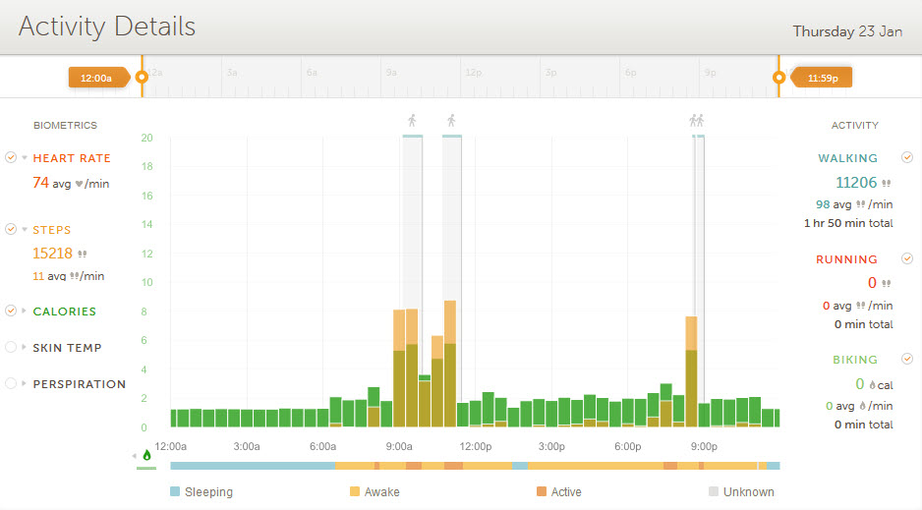
Task: Click the 12:00a start time handle
Action: point(97,77)
